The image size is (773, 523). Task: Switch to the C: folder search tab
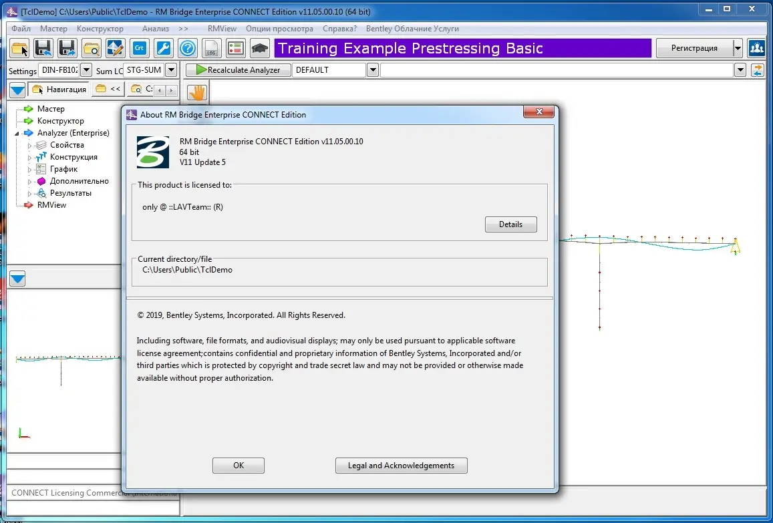[142, 90]
